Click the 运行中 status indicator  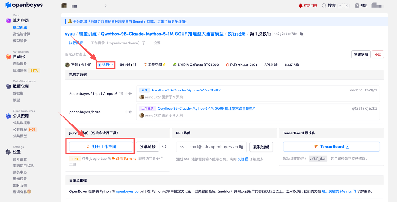[x=105, y=65]
